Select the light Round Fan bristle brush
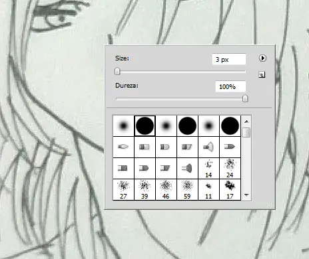Viewport: 309px width, 259px height. tap(208, 147)
